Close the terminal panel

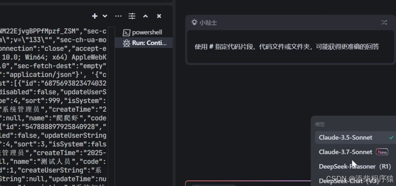[x=159, y=16]
